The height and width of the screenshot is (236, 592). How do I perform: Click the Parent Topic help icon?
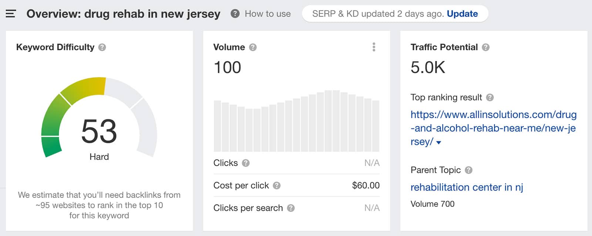coord(468,170)
